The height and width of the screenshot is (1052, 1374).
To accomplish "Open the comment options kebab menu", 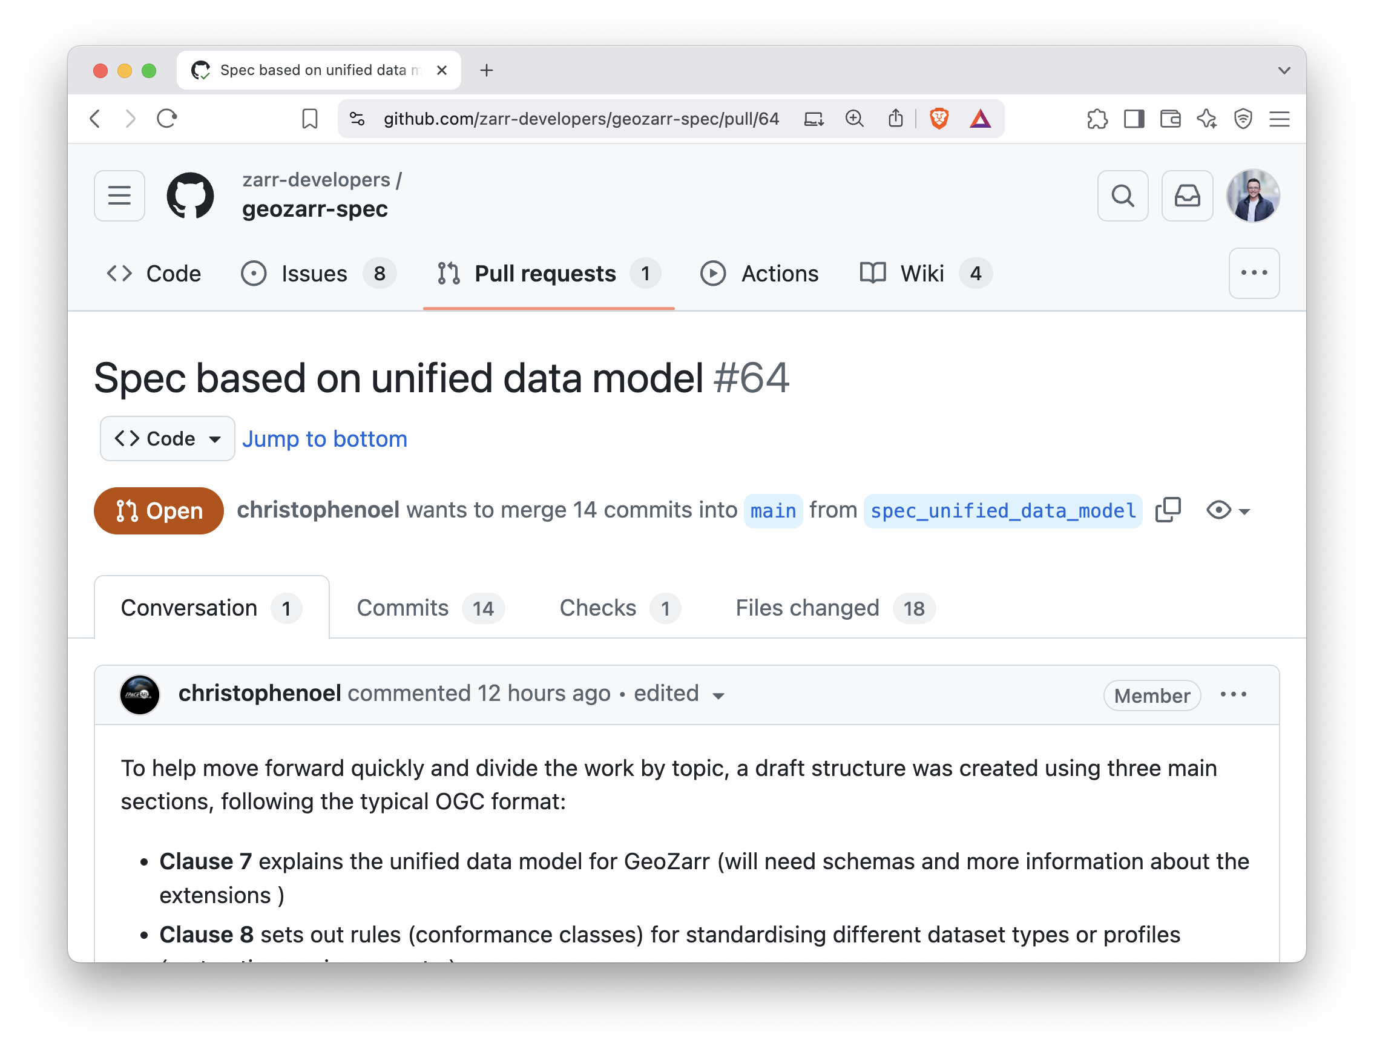I will tap(1233, 694).
